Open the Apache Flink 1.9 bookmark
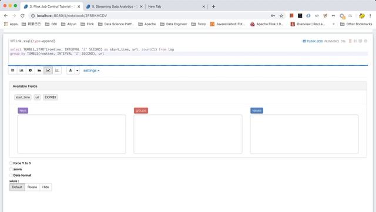Screen dimensions: 376x212 point(267,24)
